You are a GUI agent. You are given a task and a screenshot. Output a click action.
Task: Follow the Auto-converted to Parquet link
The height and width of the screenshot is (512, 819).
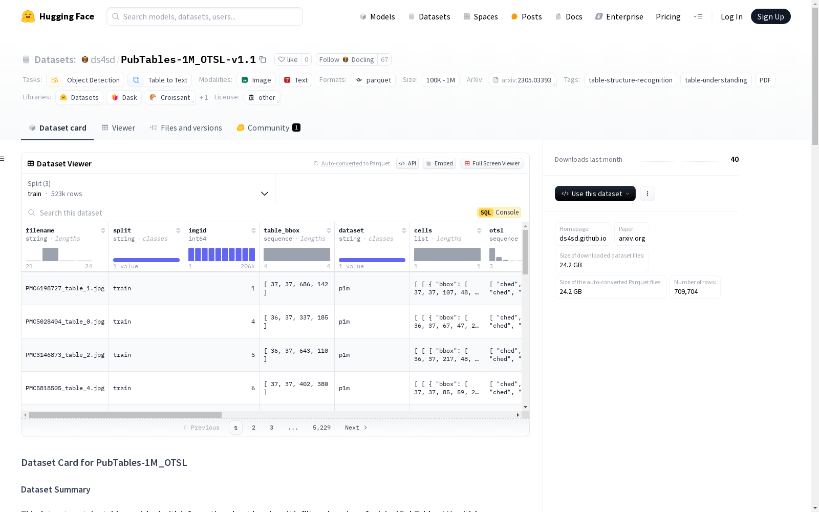click(352, 163)
